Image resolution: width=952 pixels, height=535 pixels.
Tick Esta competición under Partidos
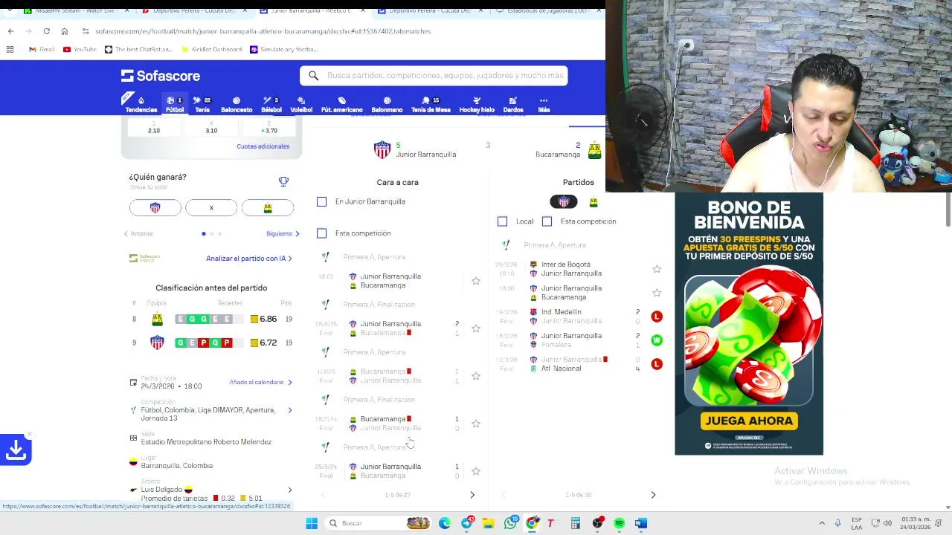coord(547,221)
